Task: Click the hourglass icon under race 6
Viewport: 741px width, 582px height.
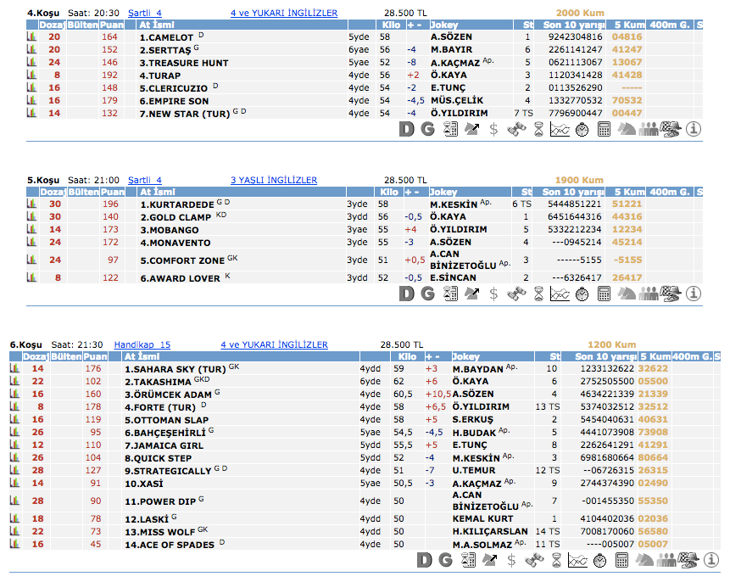Action: click(555, 560)
